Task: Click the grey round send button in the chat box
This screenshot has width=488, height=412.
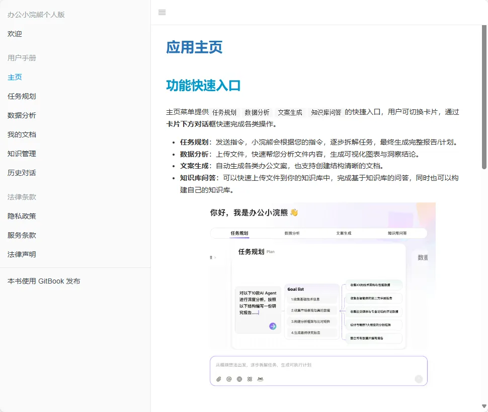Action: click(x=419, y=379)
